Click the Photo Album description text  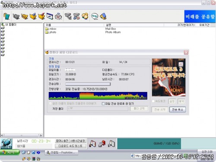coord(113,32)
